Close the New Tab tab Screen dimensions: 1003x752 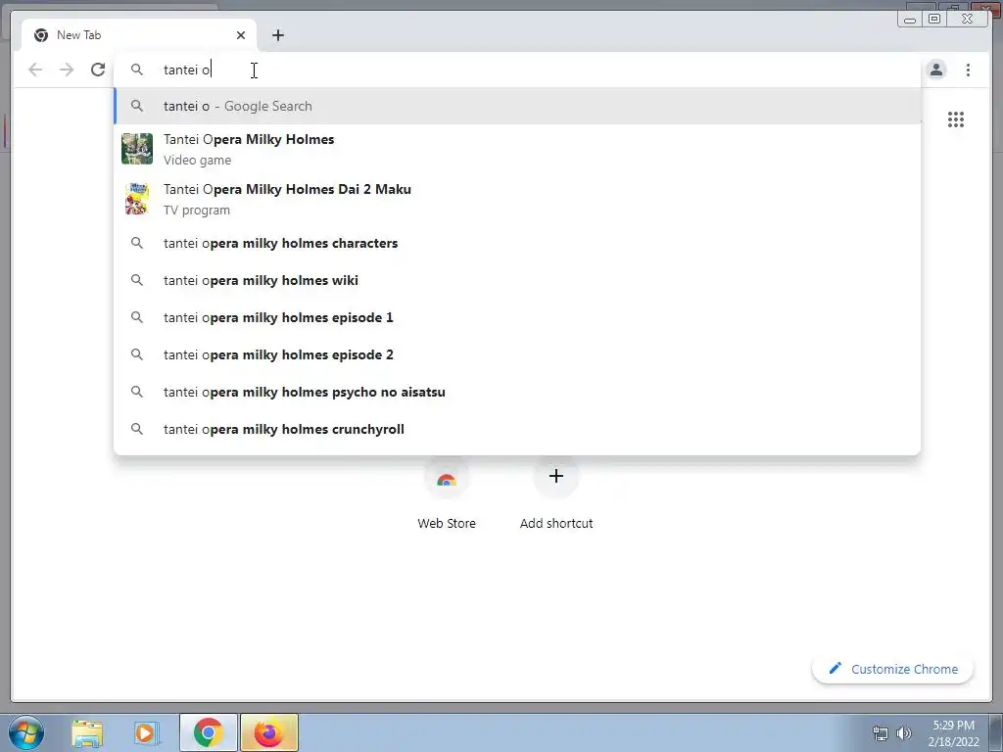click(x=241, y=35)
